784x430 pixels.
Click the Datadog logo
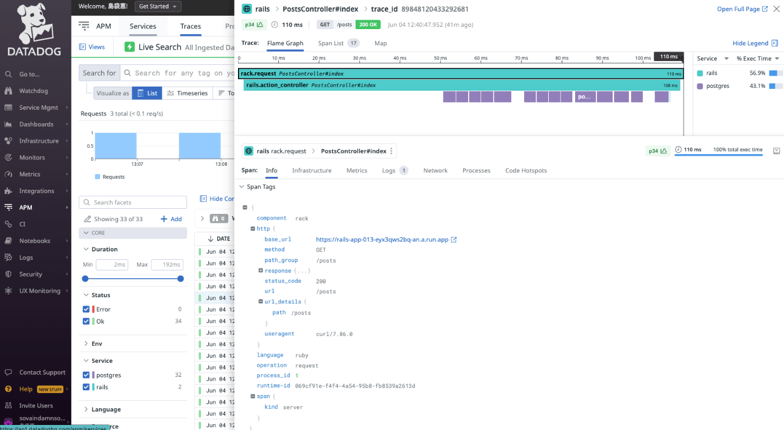[x=35, y=30]
